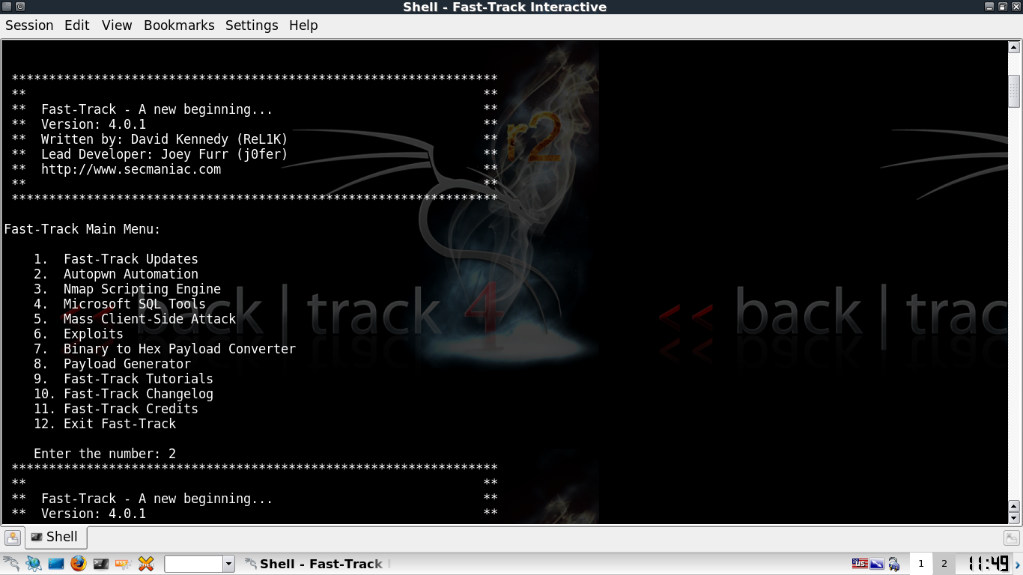Click menu line "8. Payload Generator"
The height and width of the screenshot is (575, 1023).
click(x=112, y=364)
